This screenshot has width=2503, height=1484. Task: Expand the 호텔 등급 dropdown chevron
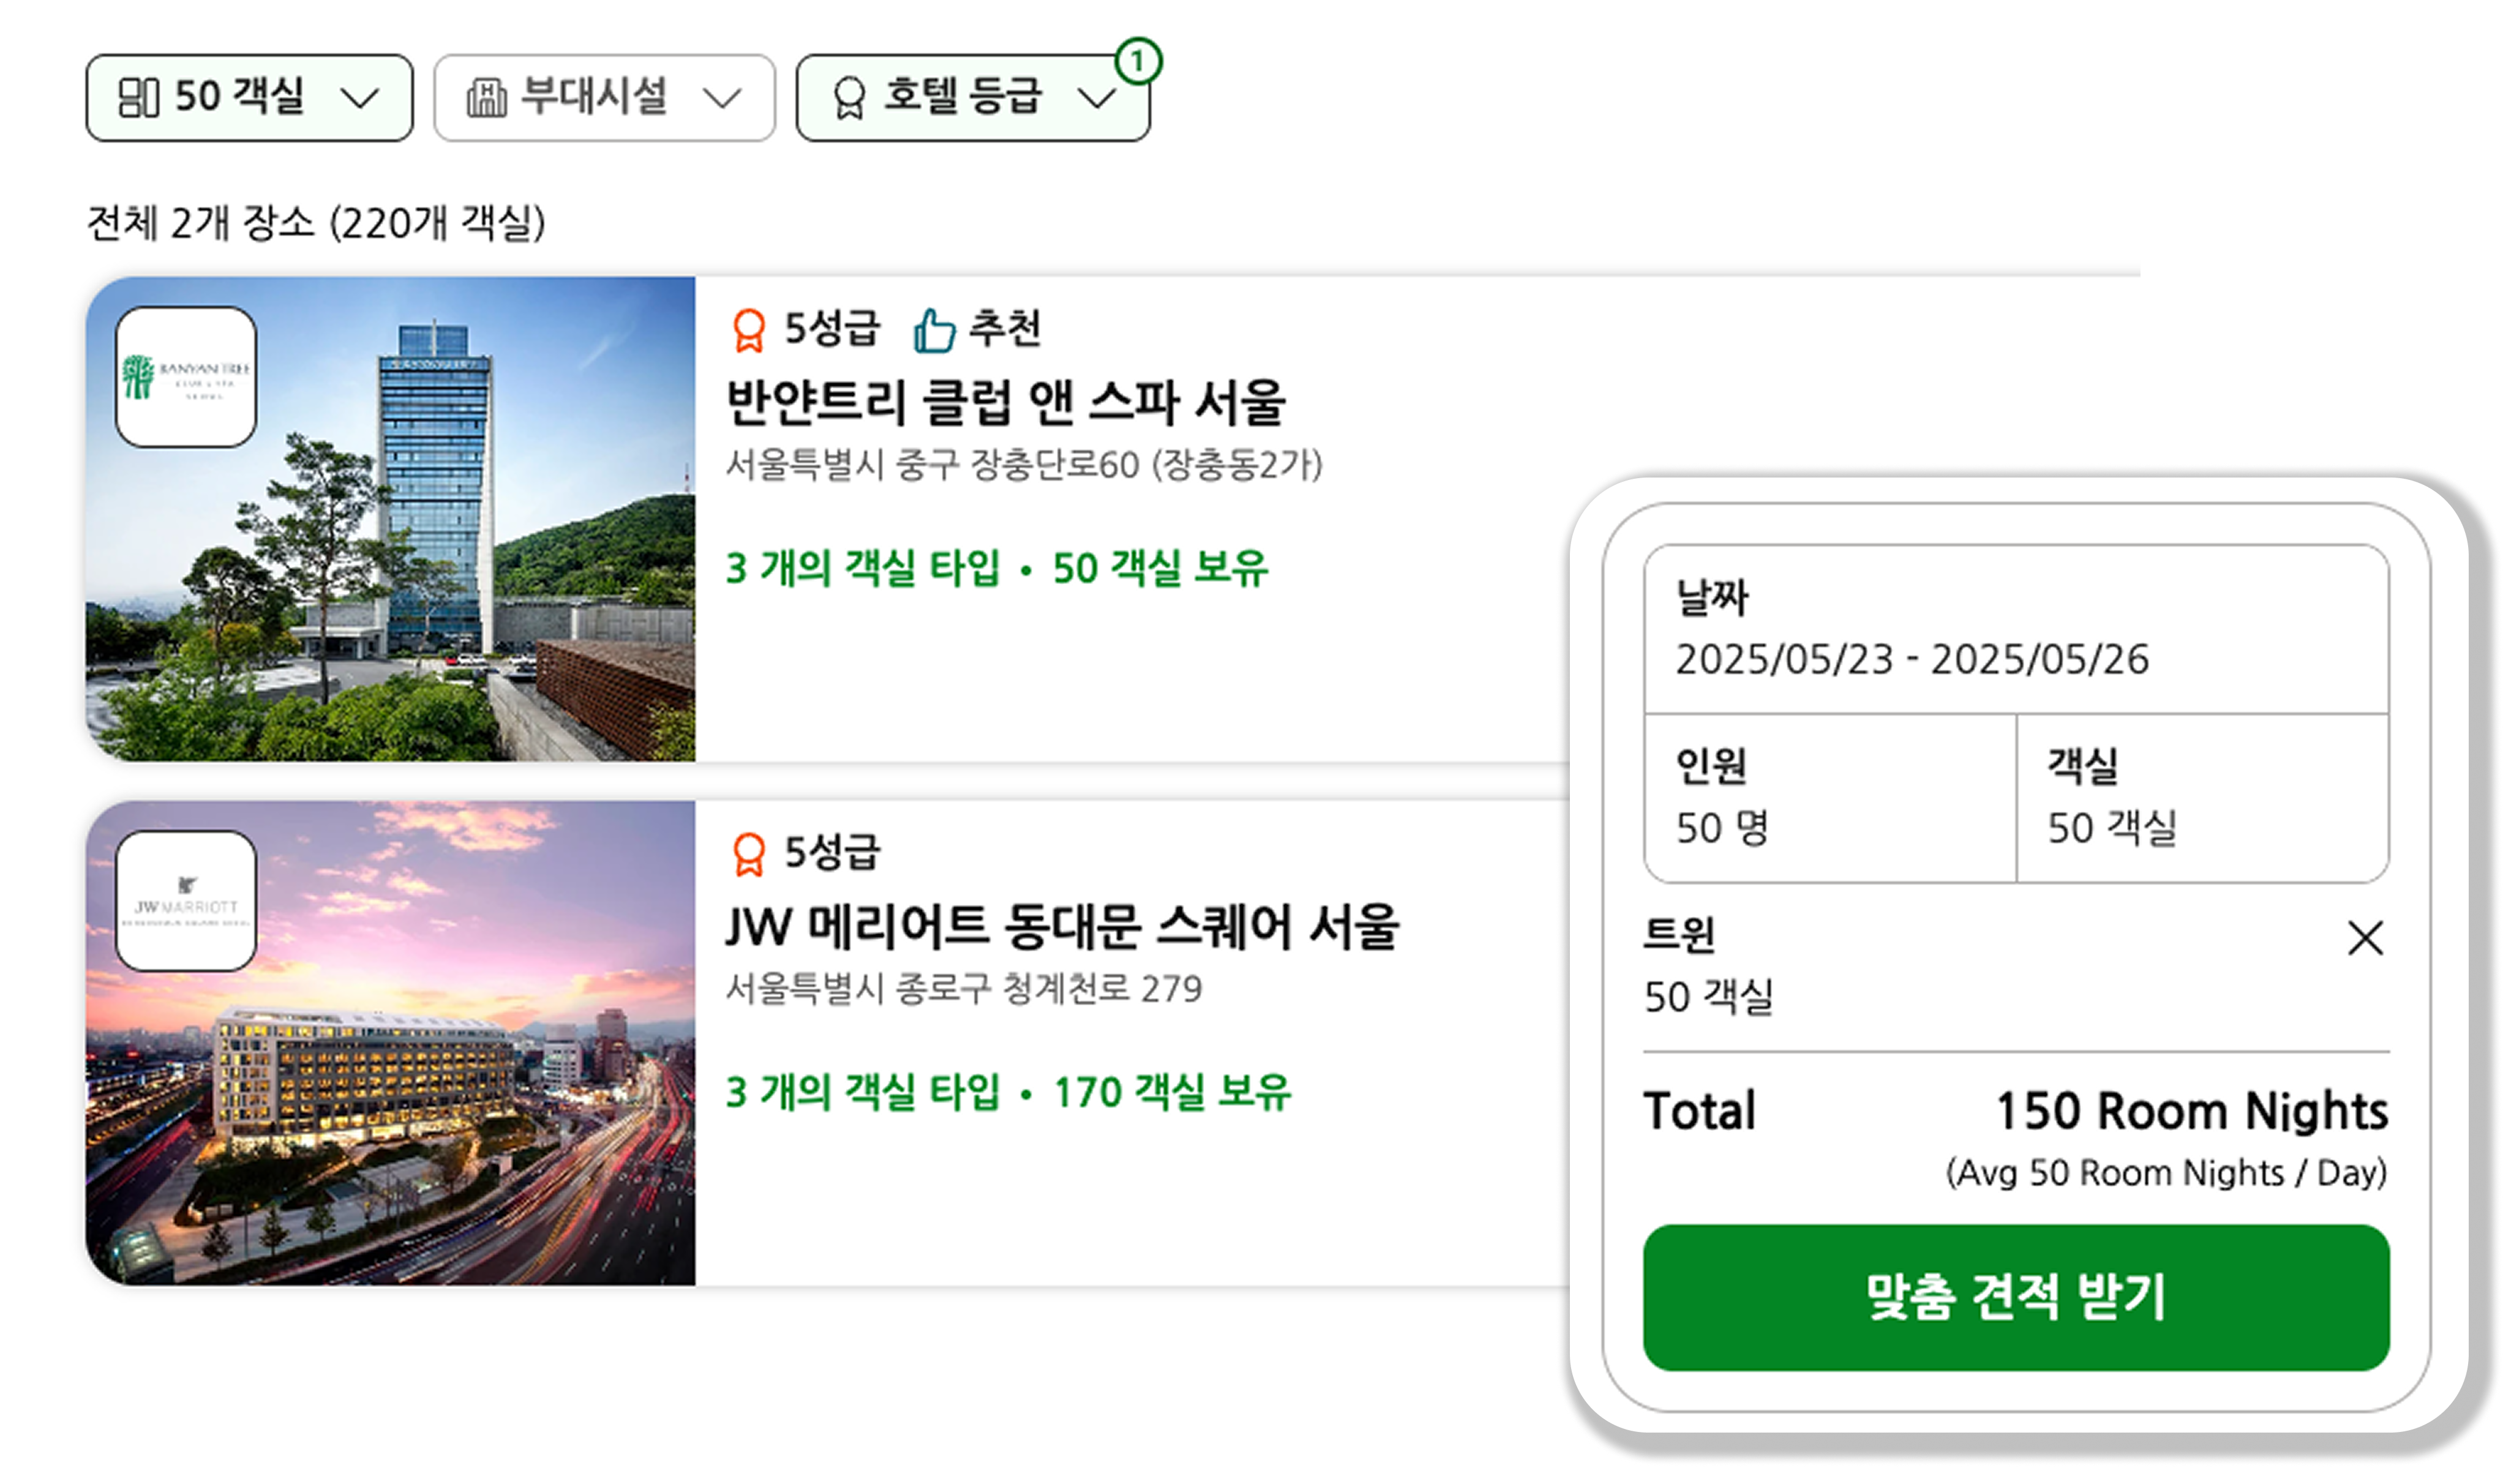coord(1097,98)
